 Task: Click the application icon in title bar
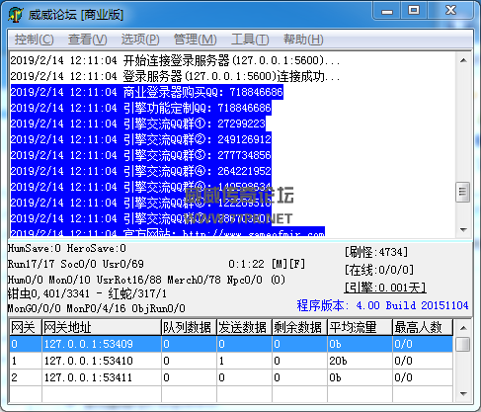16,15
